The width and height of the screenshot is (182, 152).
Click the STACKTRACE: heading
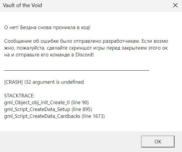[x=20, y=96]
